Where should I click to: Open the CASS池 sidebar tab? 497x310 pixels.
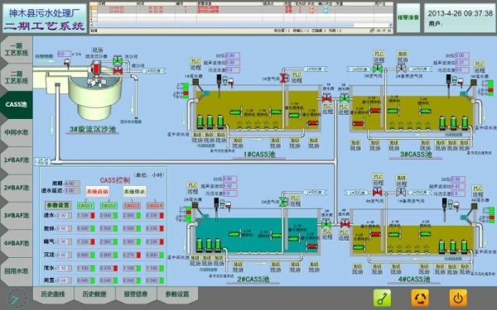pos(17,105)
